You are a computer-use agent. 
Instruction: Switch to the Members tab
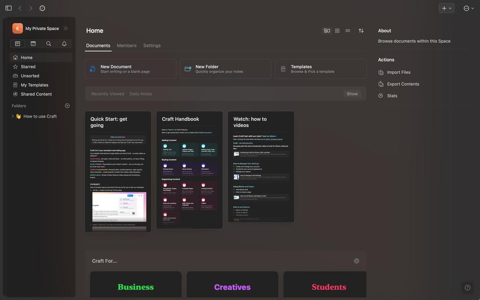point(126,46)
